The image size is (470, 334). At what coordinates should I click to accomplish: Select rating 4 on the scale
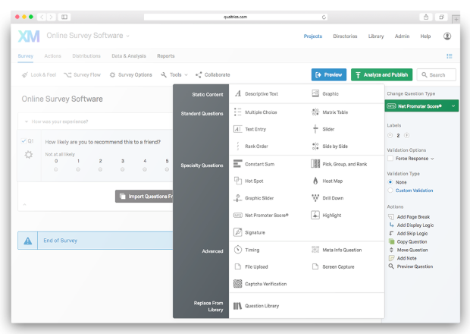pos(145,169)
